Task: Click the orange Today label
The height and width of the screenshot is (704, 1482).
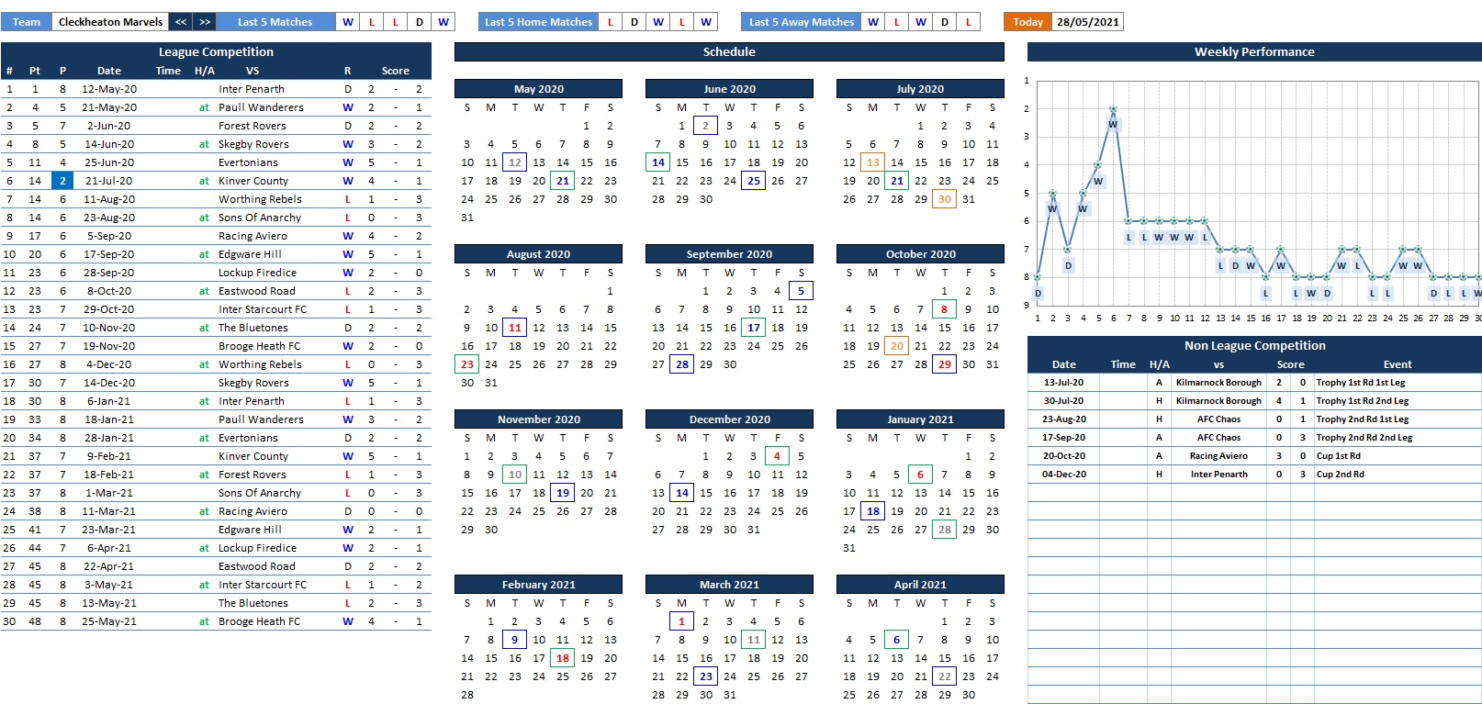Action: (1027, 22)
